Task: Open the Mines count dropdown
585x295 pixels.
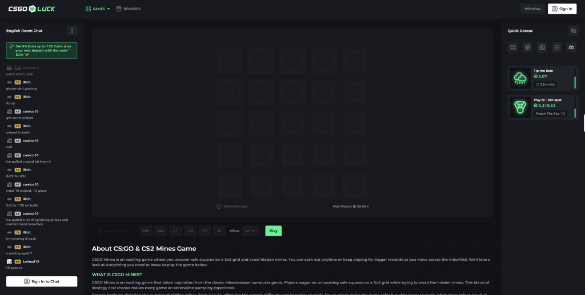Action: coord(250,231)
